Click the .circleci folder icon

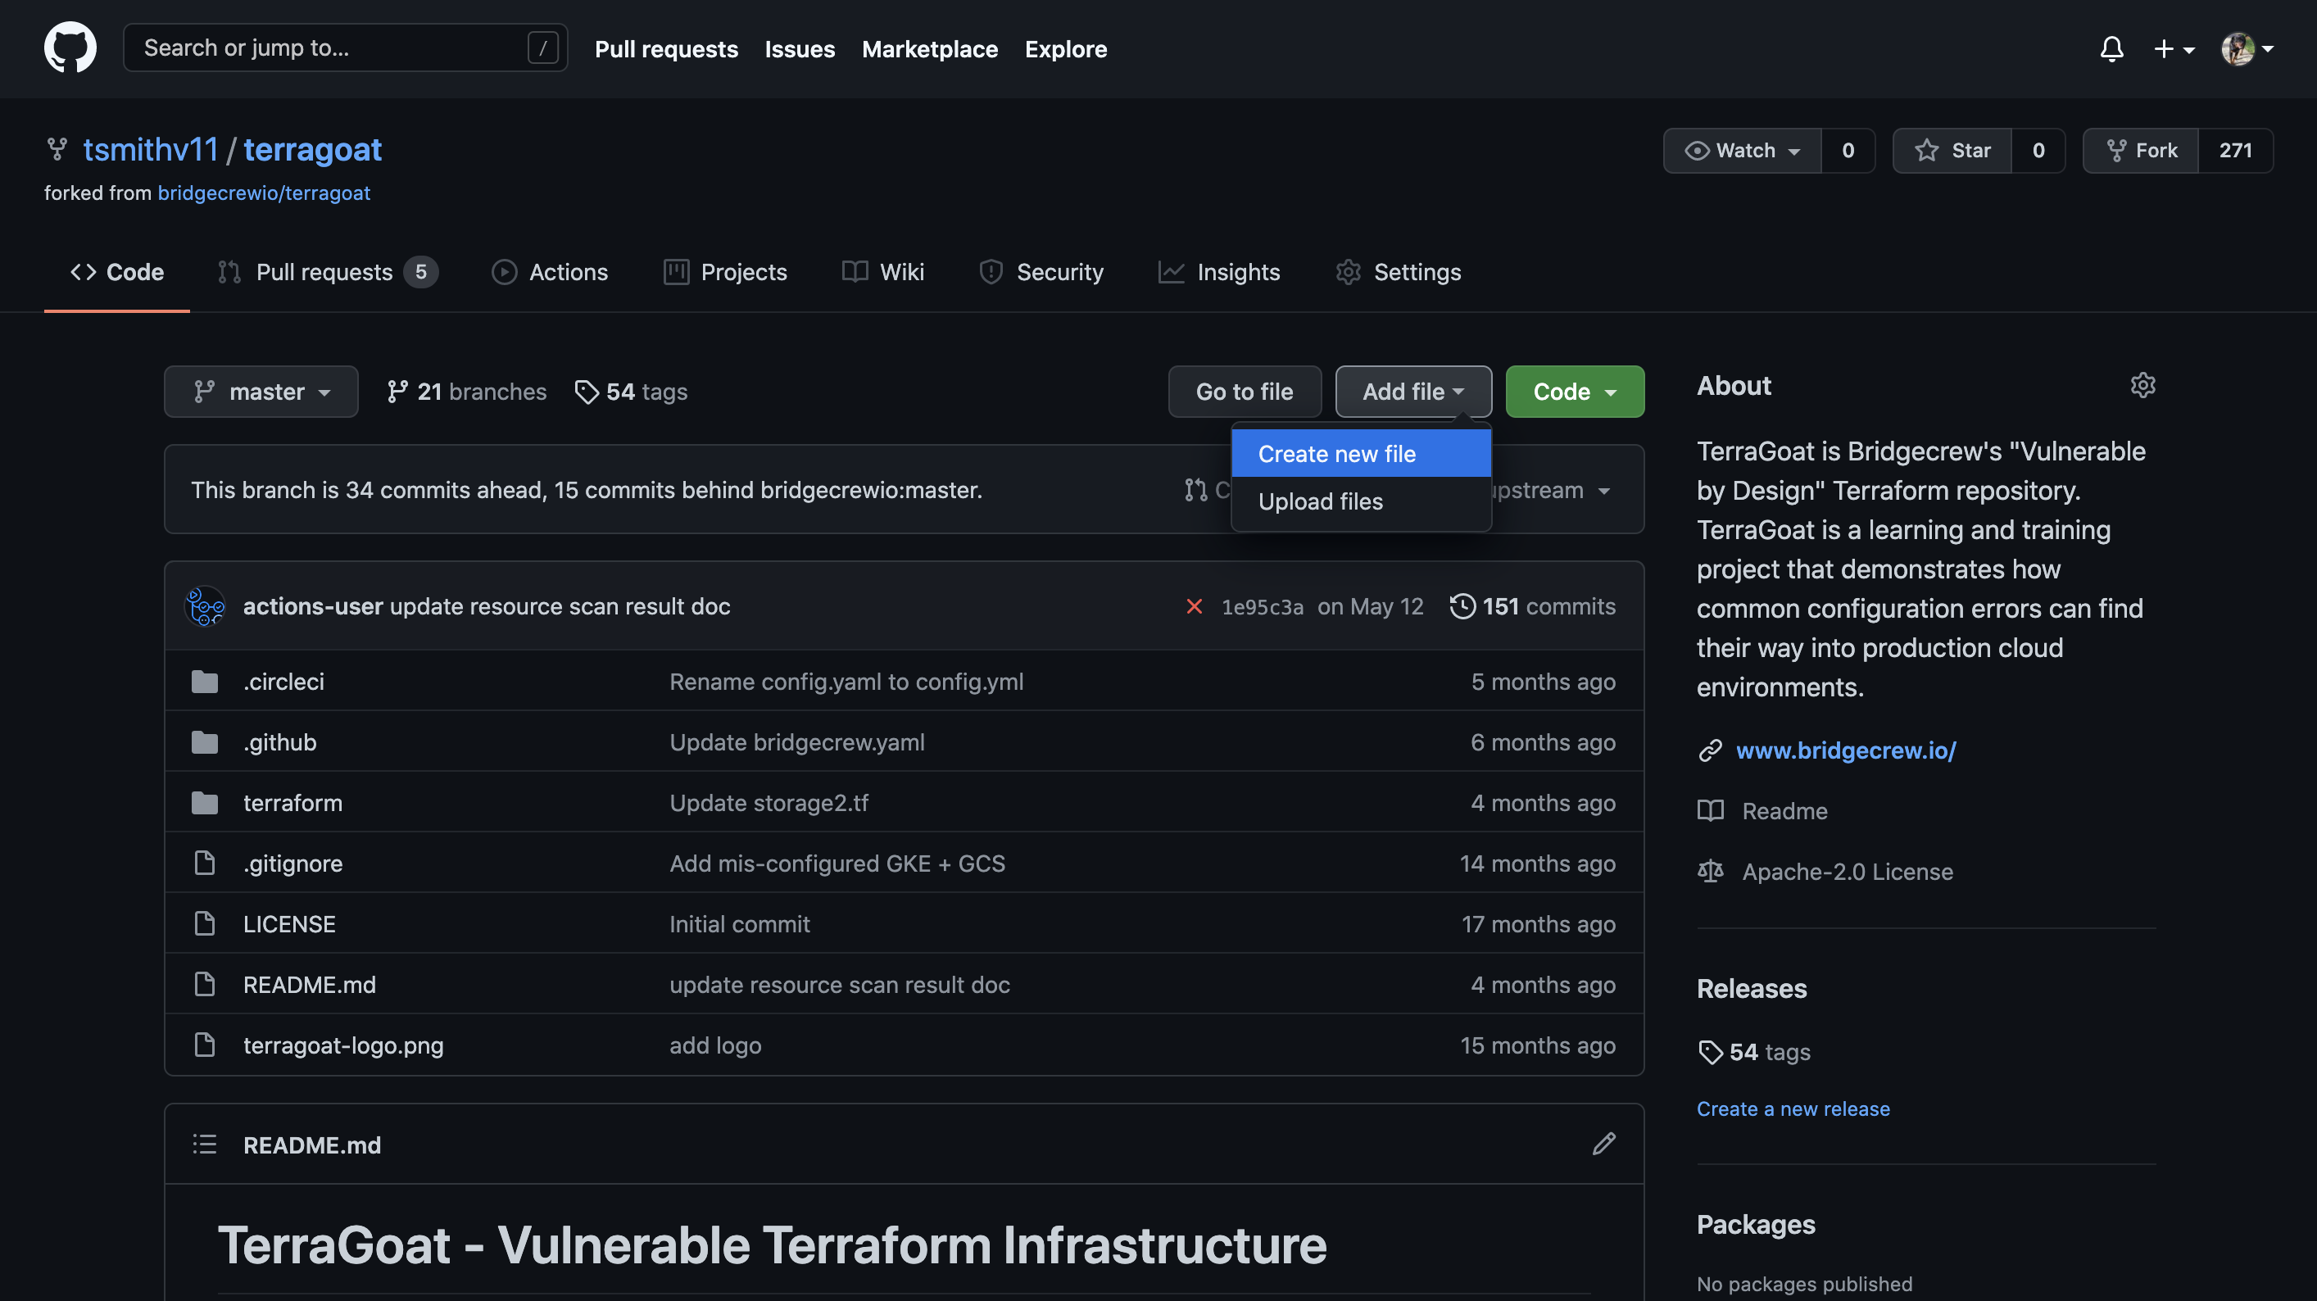(x=204, y=681)
